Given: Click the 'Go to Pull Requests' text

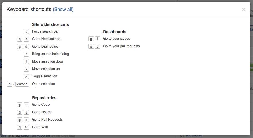Looking at the screenshot, I should [x=47, y=119].
